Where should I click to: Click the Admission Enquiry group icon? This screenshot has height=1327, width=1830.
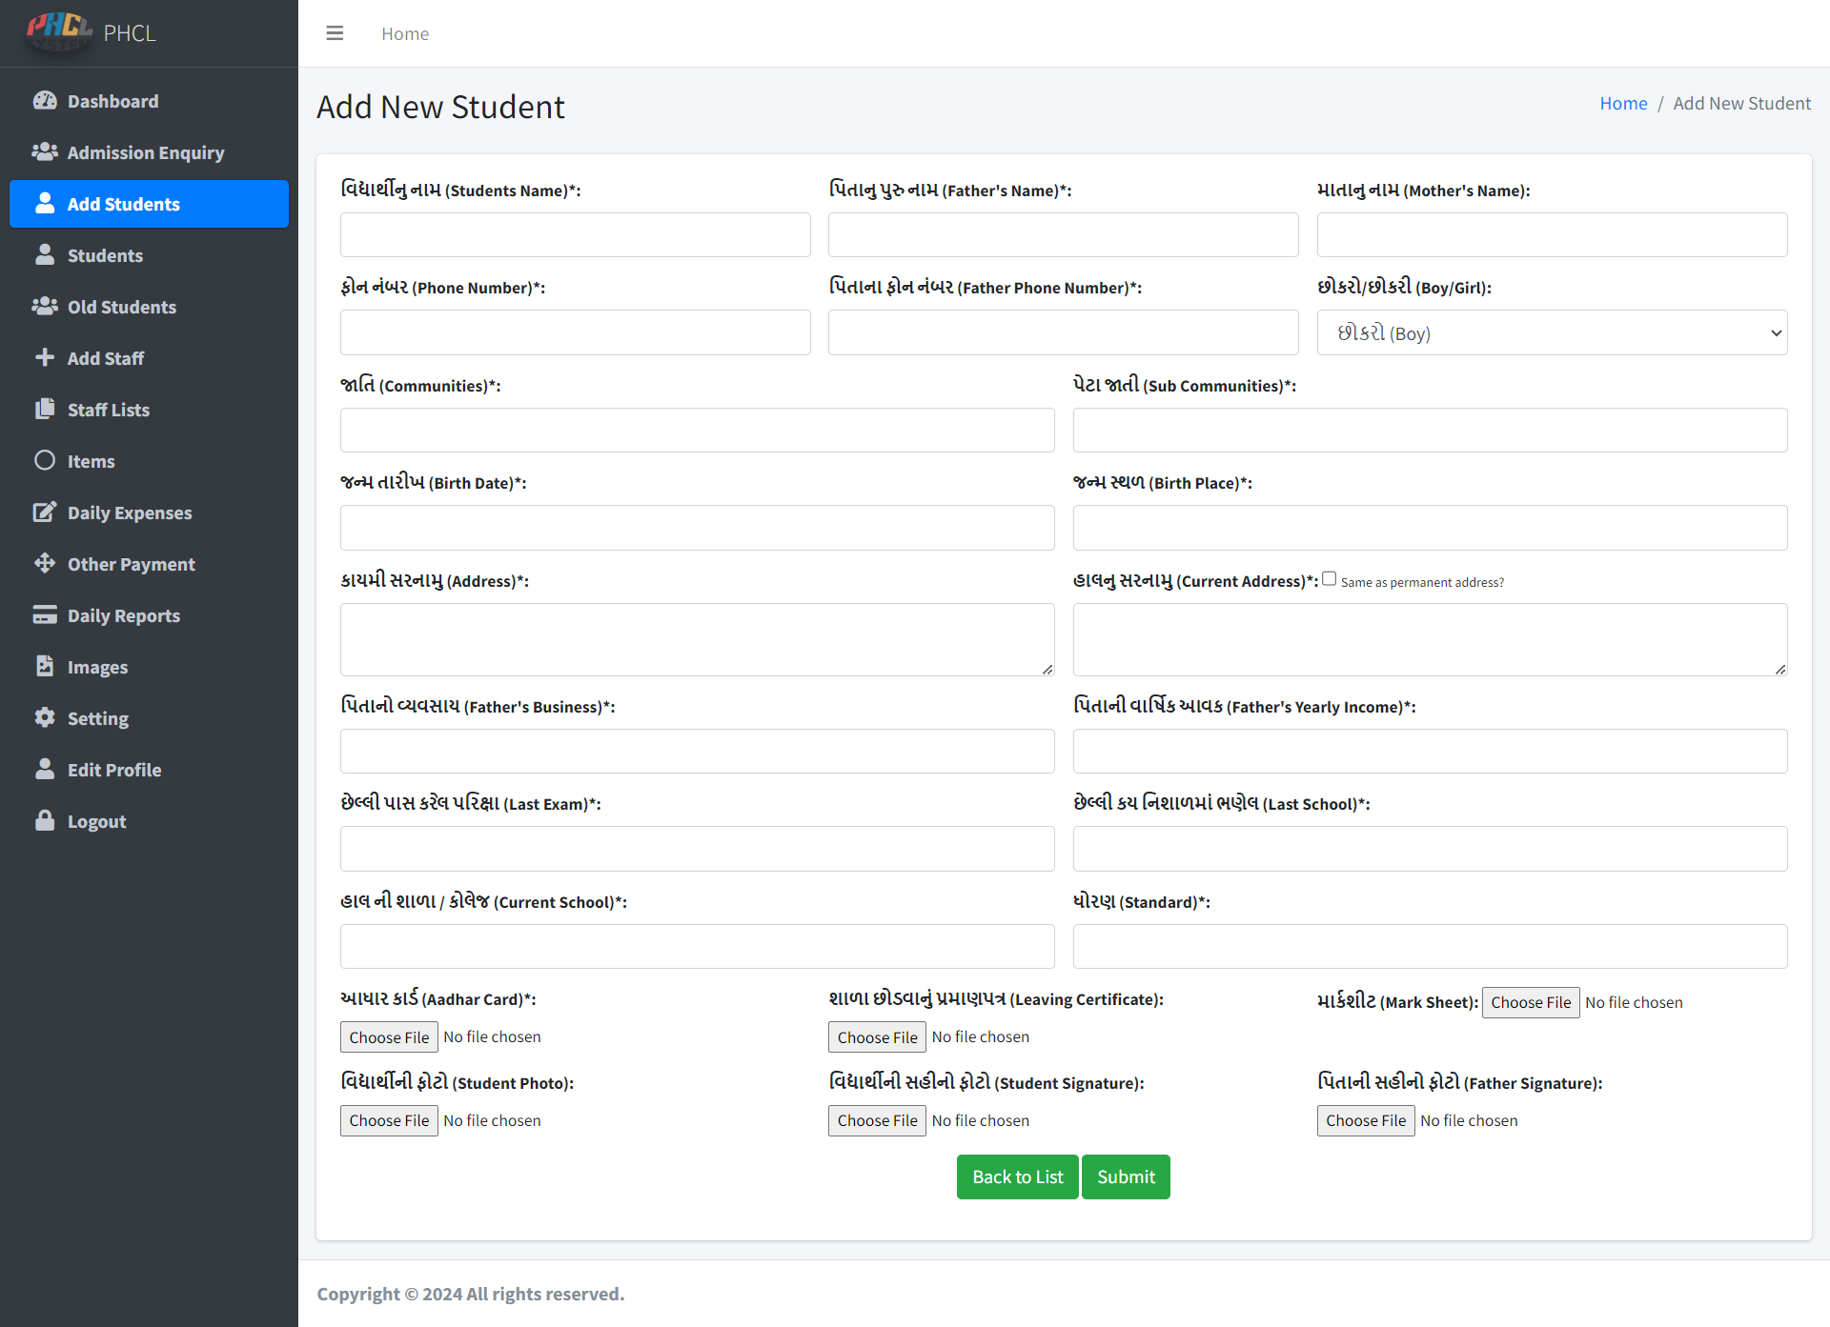45,152
